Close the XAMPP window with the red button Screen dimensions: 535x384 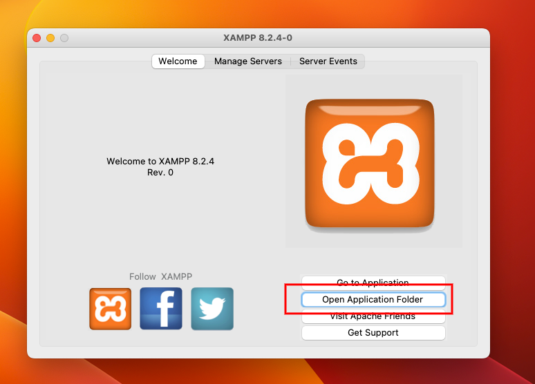coord(37,38)
